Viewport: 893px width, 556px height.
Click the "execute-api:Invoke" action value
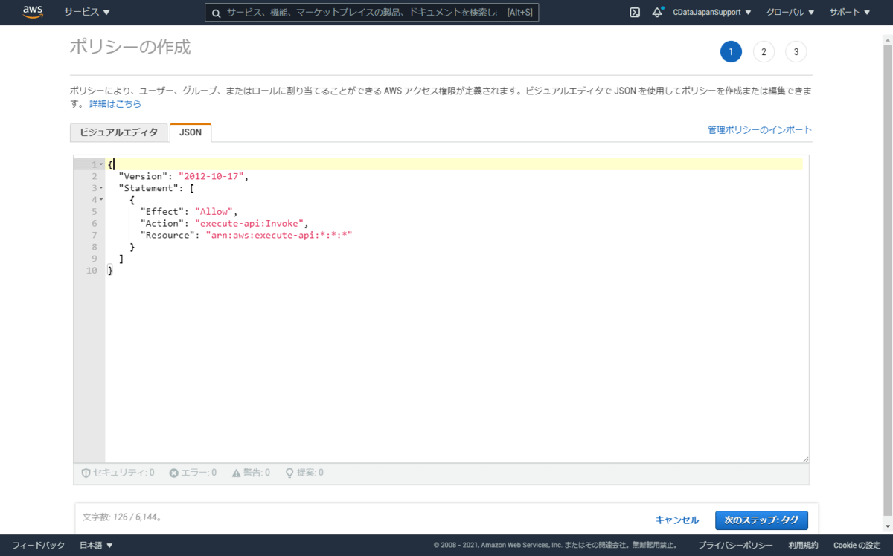point(249,223)
